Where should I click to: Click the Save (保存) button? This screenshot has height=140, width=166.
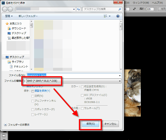[x=90, y=124]
